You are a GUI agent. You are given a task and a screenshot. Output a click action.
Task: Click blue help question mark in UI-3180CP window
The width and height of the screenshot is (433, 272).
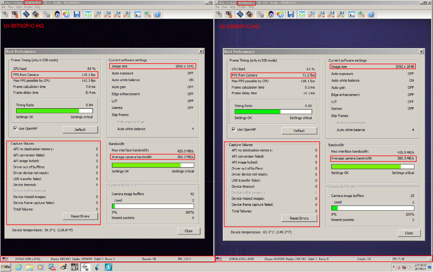[x=371, y=15]
